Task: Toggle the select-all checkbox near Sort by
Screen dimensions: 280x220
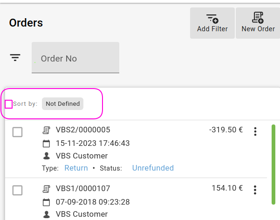Action: 8,104
